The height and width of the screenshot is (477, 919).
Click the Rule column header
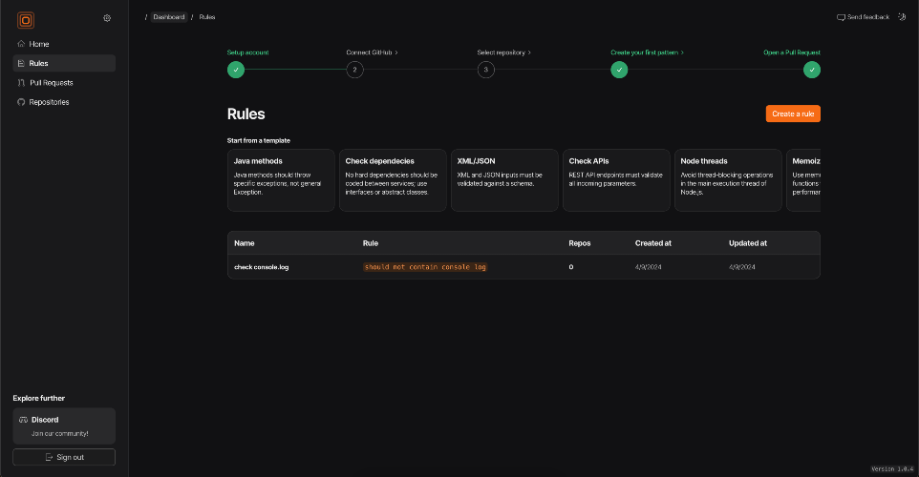371,243
